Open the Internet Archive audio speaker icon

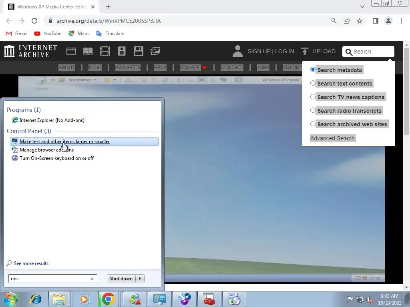(x=122, y=51)
